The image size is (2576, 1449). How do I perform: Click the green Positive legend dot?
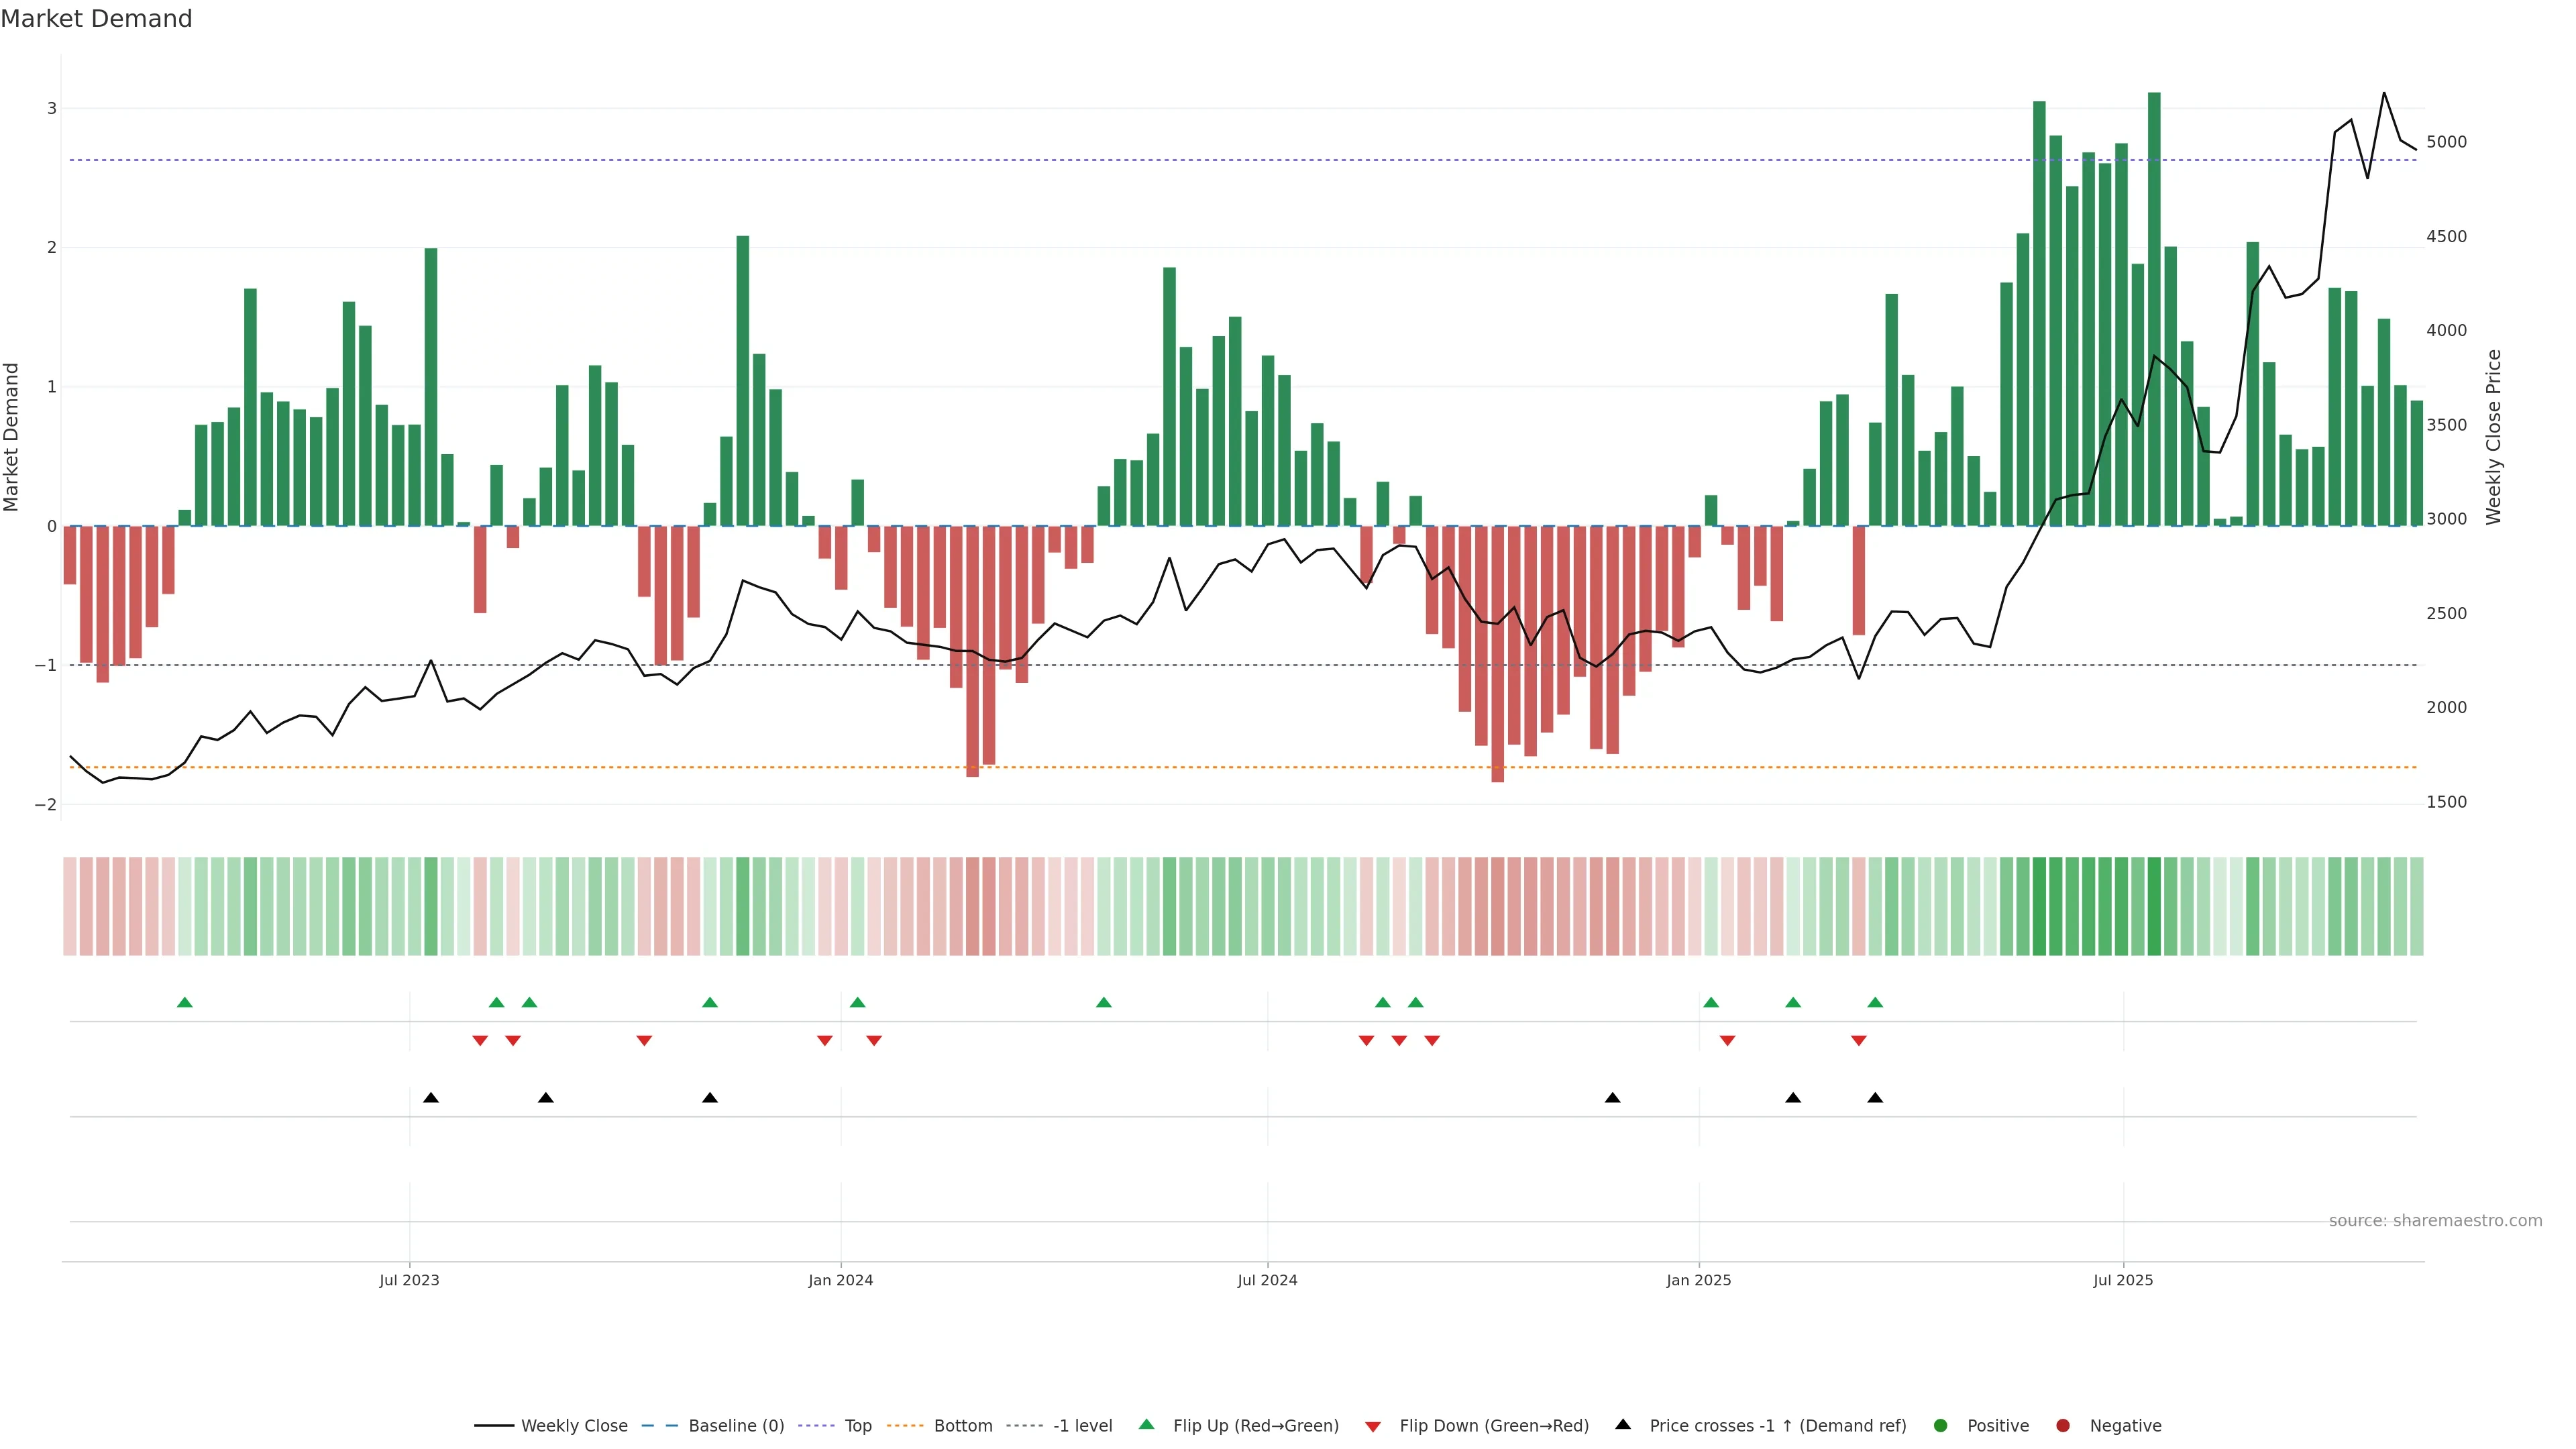pos(1941,1426)
